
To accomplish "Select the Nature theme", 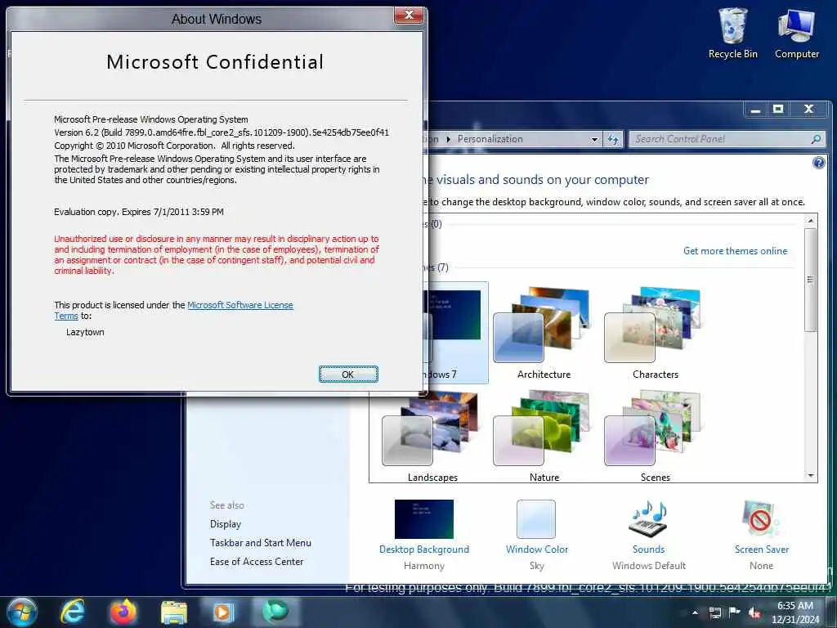I will click(x=544, y=437).
